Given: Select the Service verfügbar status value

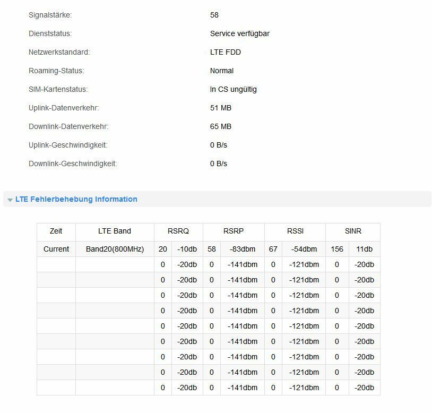Looking at the screenshot, I should 240,33.
